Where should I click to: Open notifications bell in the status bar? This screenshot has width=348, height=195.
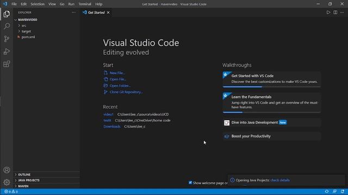343,191
